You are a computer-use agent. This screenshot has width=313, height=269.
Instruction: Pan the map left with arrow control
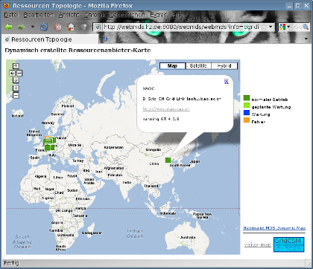(x=13, y=74)
